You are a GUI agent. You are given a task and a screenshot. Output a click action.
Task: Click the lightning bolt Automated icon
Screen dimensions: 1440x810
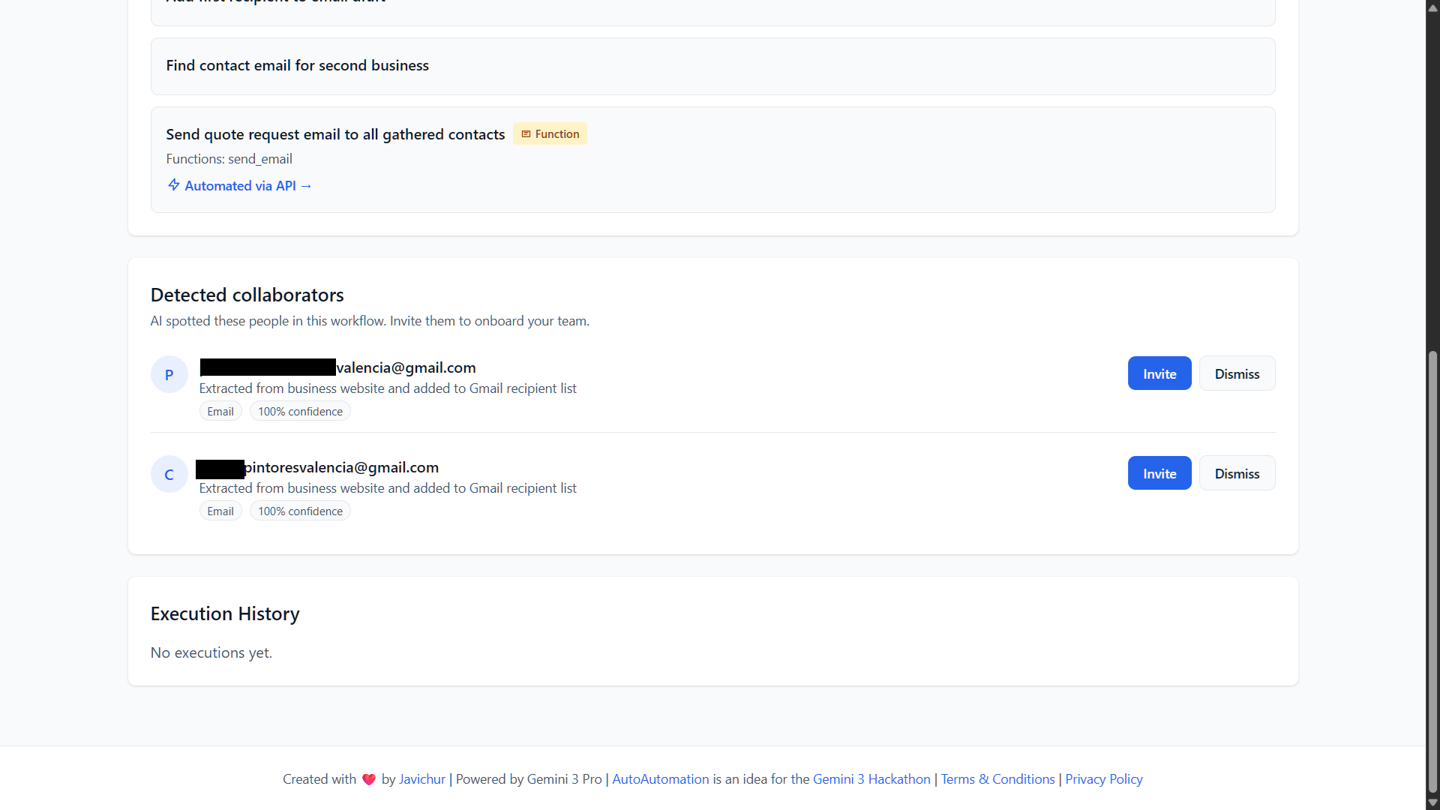point(173,185)
